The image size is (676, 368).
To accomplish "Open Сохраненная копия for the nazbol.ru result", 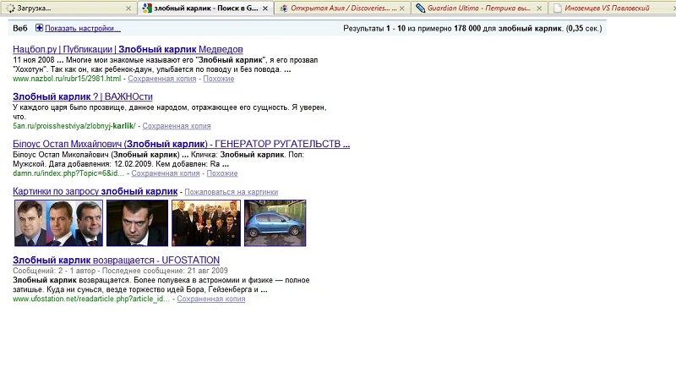I will click(x=161, y=79).
